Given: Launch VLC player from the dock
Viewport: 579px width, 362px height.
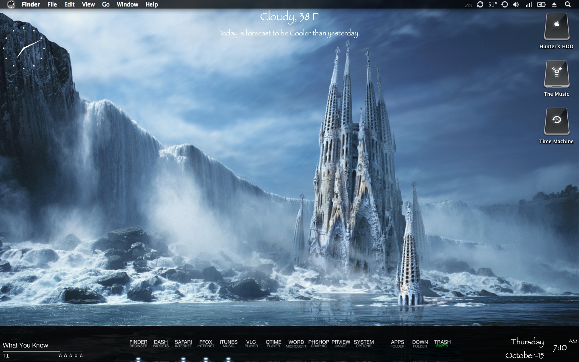Looking at the screenshot, I should [x=251, y=343].
